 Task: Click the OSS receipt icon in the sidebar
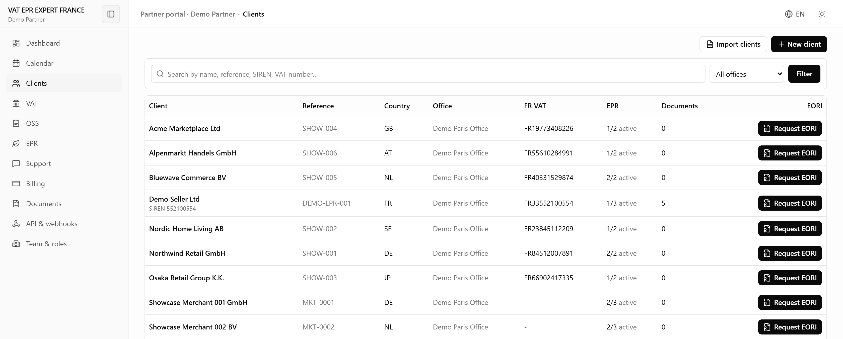[16, 123]
